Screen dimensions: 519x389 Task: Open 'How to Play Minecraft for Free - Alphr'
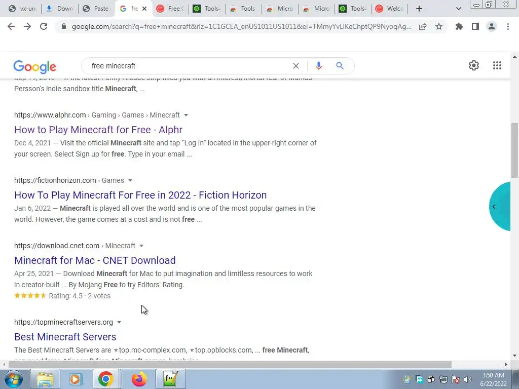click(x=98, y=130)
